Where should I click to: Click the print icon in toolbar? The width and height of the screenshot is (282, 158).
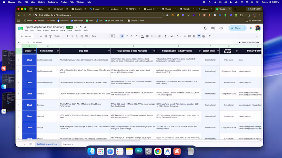[46, 36]
